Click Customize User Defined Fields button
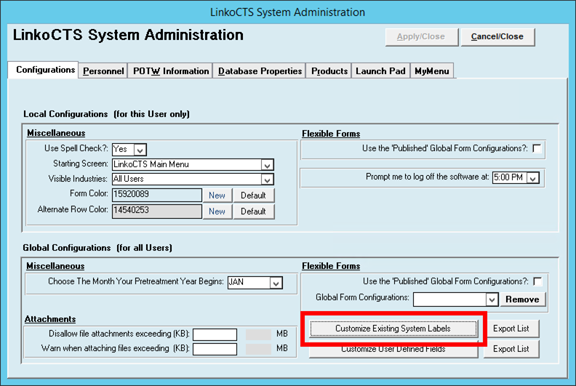Image resolution: width=576 pixels, height=386 pixels. 393,350
